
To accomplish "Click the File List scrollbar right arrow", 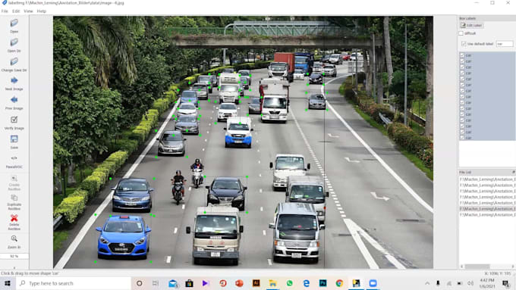I will pyautogui.click(x=513, y=267).
